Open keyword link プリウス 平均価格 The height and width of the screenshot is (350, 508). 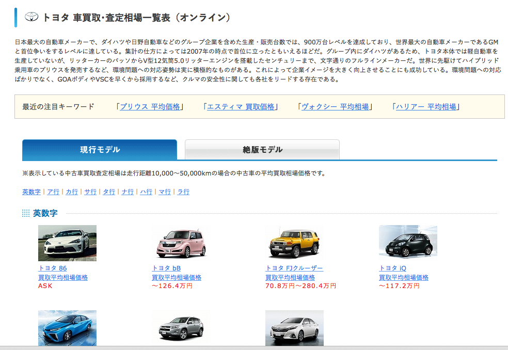point(150,107)
